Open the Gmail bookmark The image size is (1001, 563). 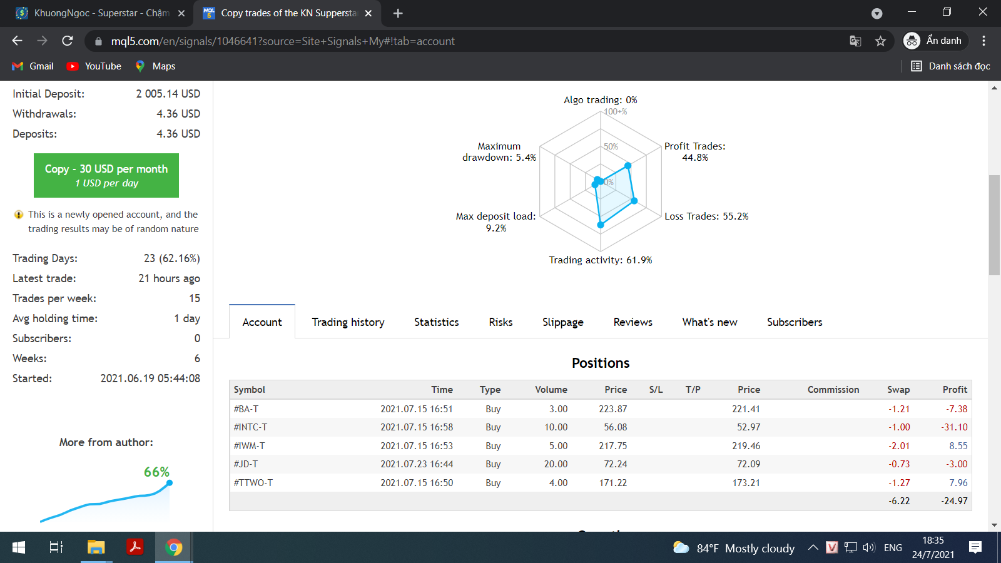33,66
